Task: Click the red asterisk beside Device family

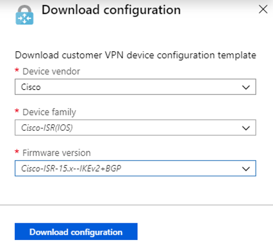Action: point(17,111)
